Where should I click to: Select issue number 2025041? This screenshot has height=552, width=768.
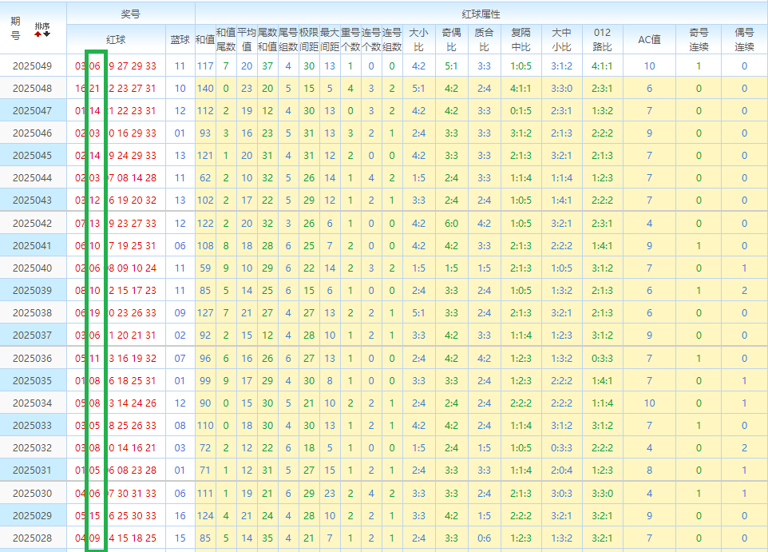(32, 245)
